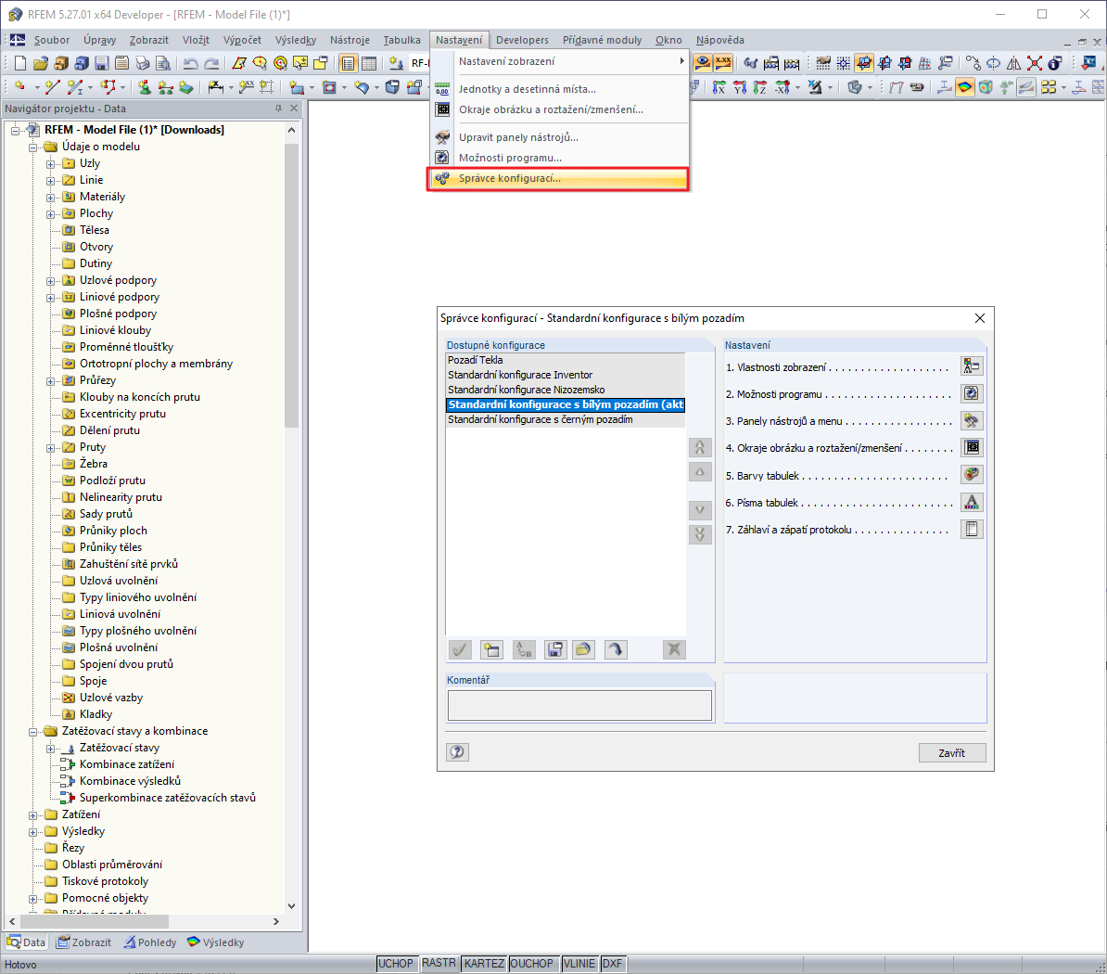Open Okraje obrázku a roztažení dialog icon
The height and width of the screenshot is (974, 1107).
click(972, 448)
